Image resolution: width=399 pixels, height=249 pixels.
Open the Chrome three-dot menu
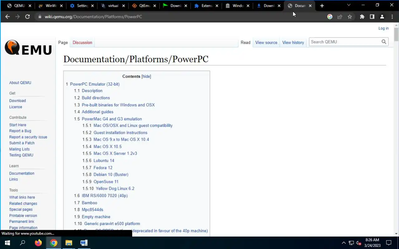coord(392,17)
